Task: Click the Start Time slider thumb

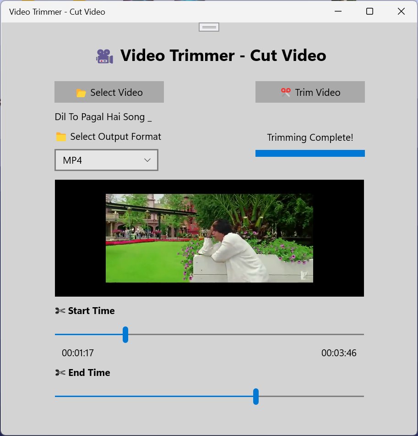Action: tap(125, 335)
